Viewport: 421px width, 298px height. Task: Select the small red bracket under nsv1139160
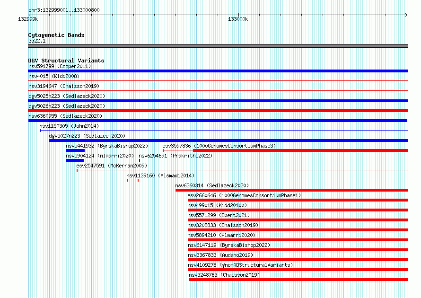pos(132,180)
